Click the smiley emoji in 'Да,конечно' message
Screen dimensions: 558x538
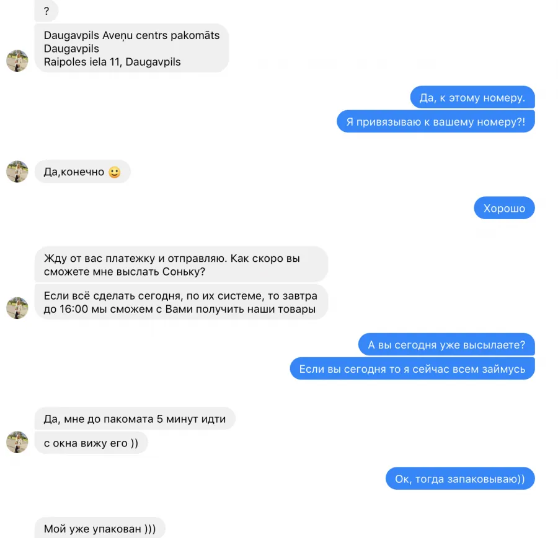coord(115,172)
